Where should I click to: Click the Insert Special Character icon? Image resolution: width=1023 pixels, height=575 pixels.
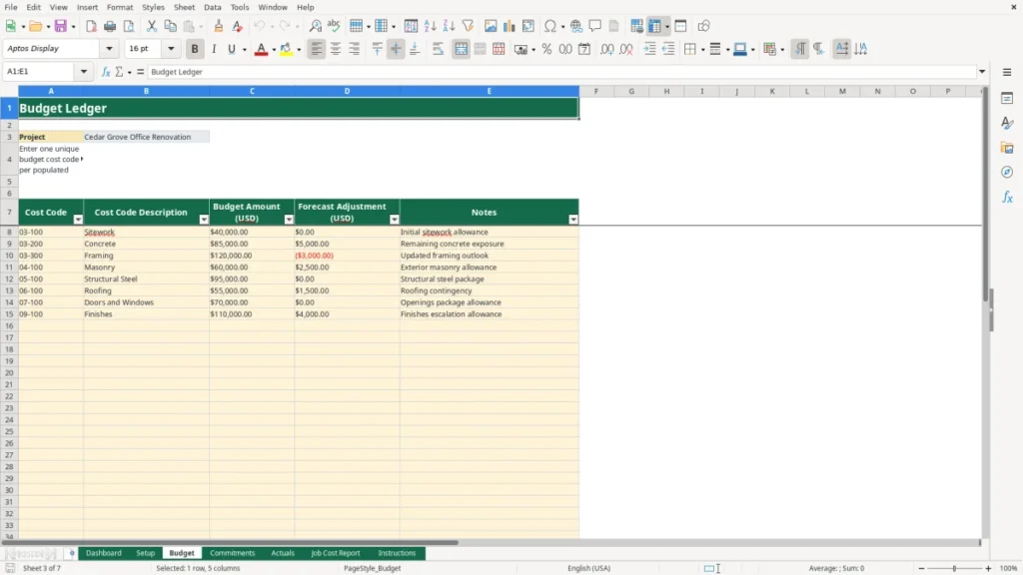click(x=550, y=26)
